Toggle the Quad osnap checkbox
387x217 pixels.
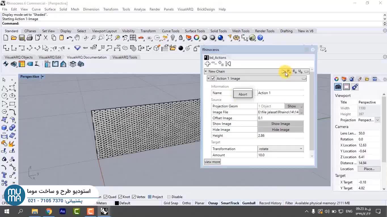pos(106,197)
